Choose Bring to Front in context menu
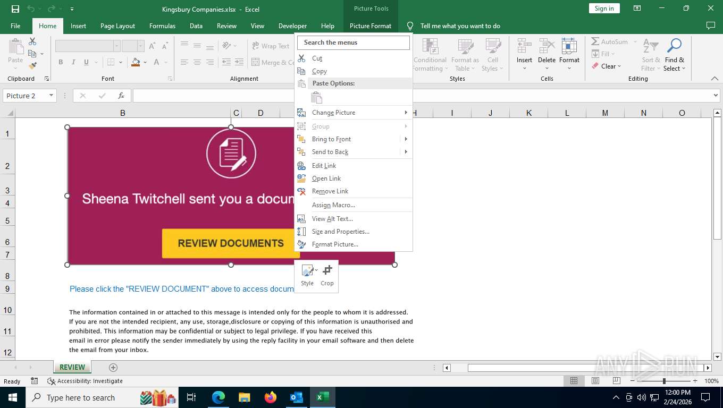This screenshot has width=723, height=408. (354, 139)
